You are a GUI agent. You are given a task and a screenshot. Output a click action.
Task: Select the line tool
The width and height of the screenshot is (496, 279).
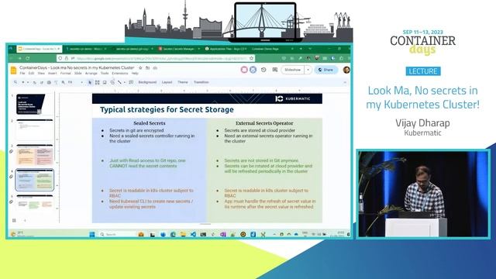(x=119, y=82)
